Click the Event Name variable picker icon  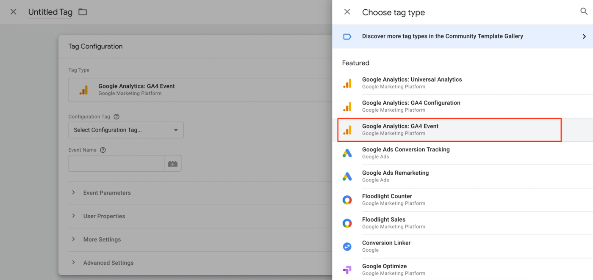click(172, 164)
